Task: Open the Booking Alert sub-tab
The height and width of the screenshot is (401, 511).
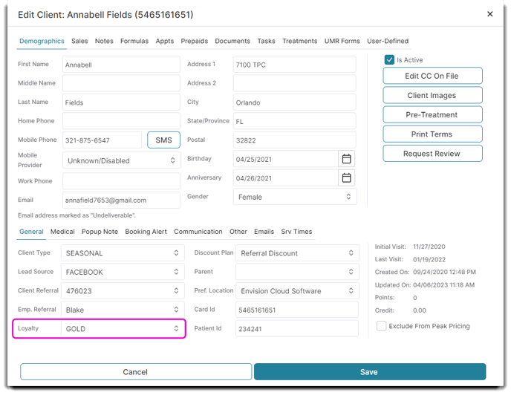Action: (x=146, y=232)
